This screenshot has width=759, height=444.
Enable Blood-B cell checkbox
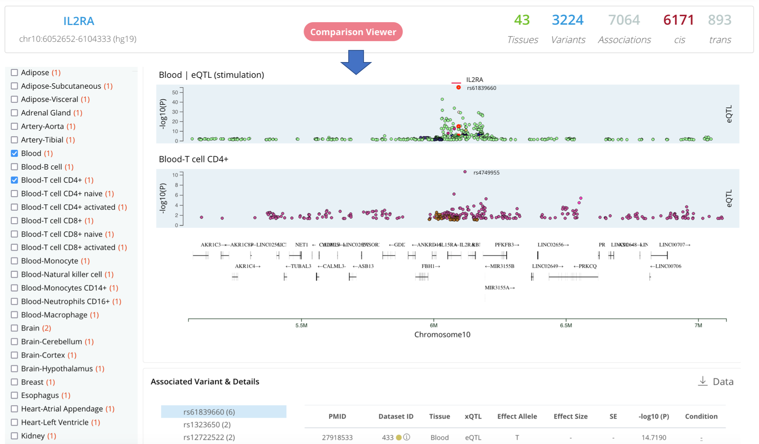point(14,167)
